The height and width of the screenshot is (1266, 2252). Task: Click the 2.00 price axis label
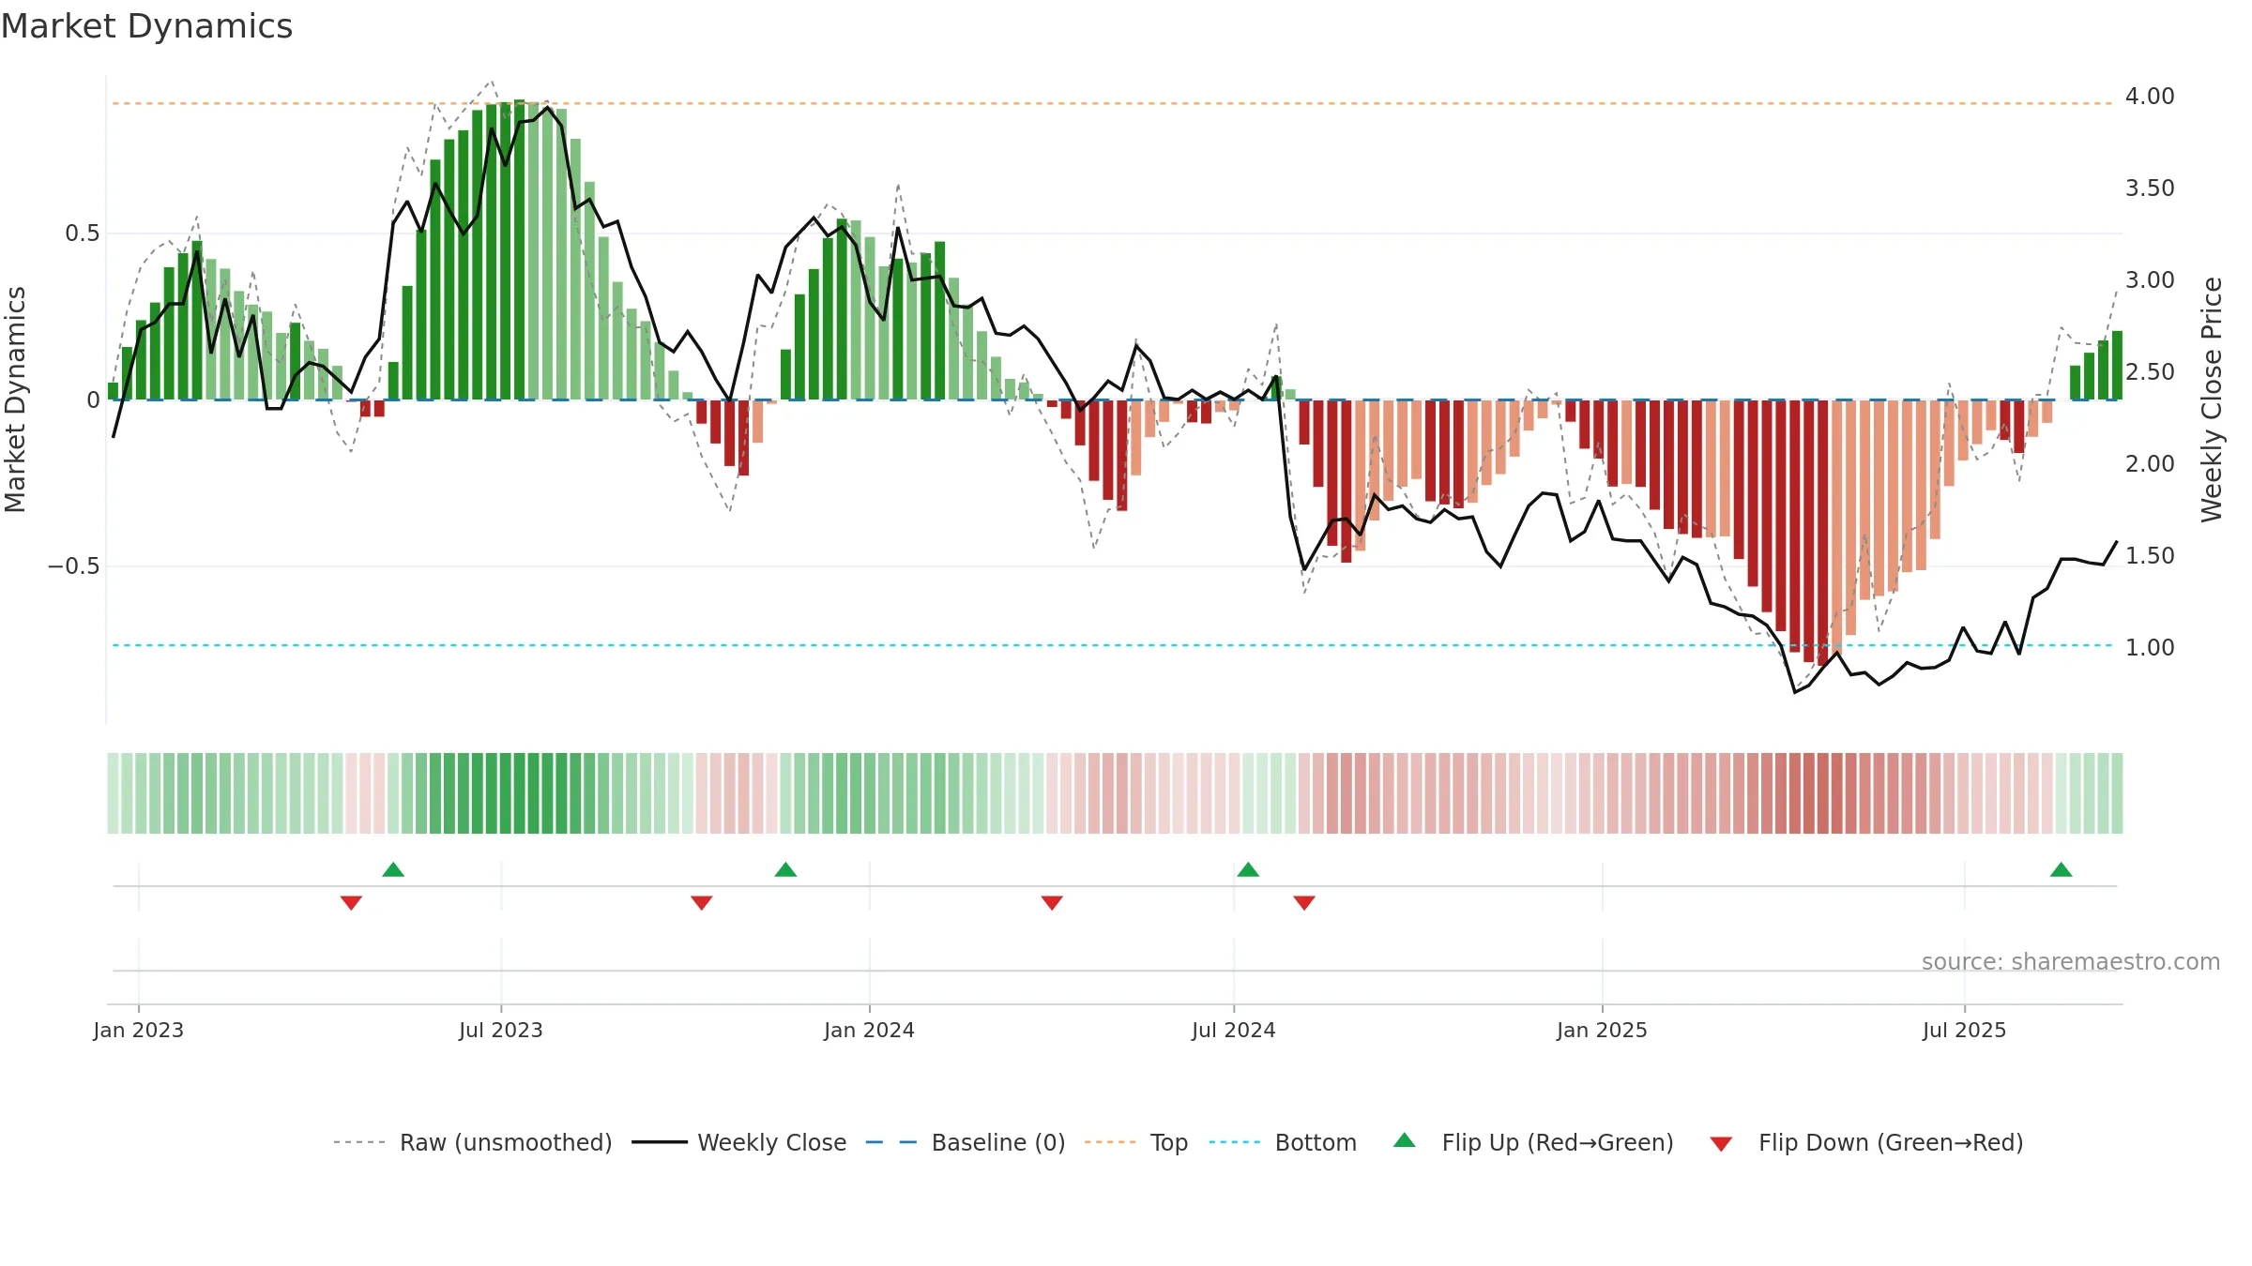point(2150,464)
